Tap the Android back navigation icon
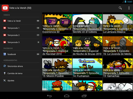 click(49, 96)
